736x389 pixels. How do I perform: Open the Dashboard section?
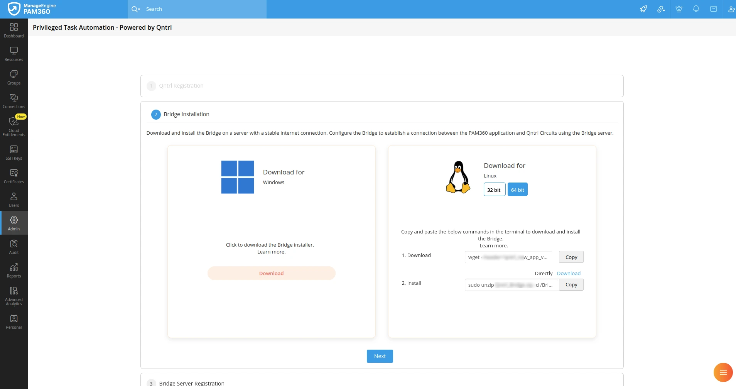click(14, 30)
